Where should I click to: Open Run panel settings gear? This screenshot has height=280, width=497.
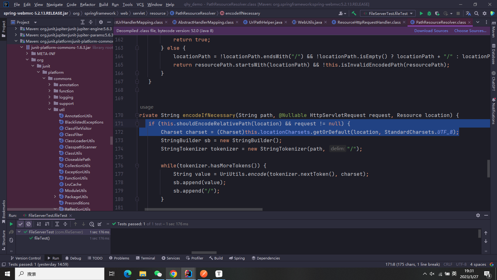(478, 215)
